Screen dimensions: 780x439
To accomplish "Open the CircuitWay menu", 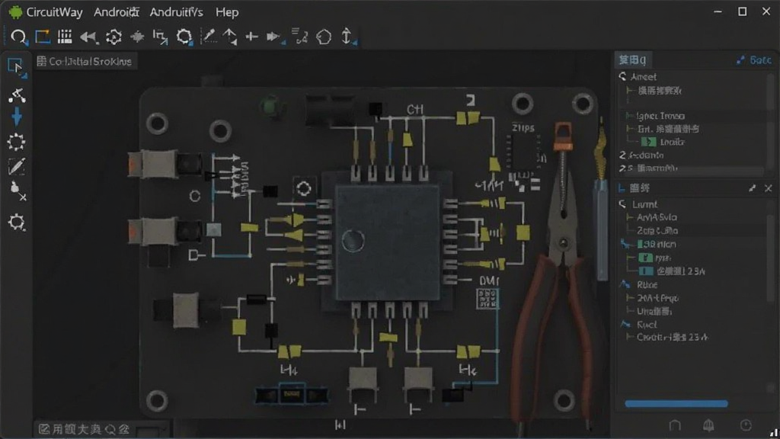I will 54,12.
